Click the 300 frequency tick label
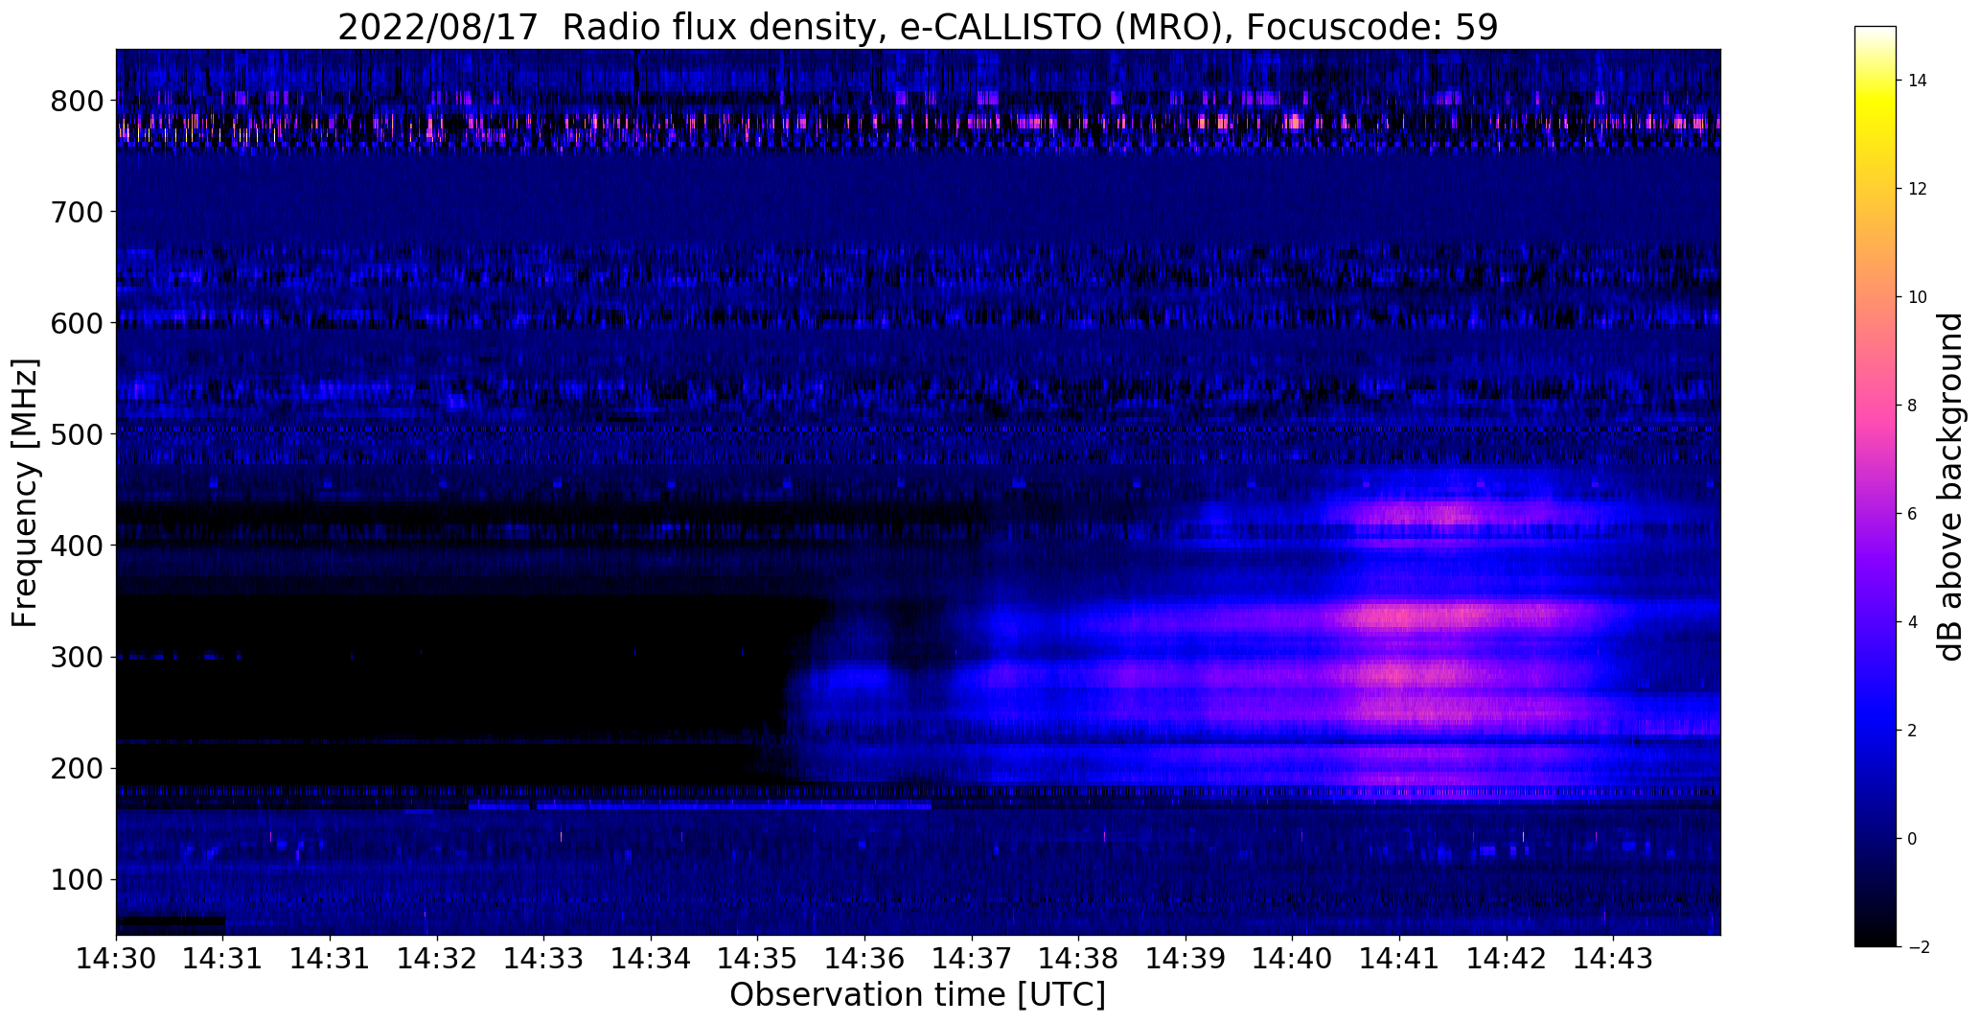Viewport: 1980px width, 1023px height. pos(77,657)
